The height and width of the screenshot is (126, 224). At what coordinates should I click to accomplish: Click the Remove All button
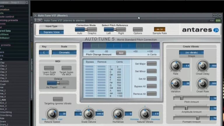click(152, 94)
